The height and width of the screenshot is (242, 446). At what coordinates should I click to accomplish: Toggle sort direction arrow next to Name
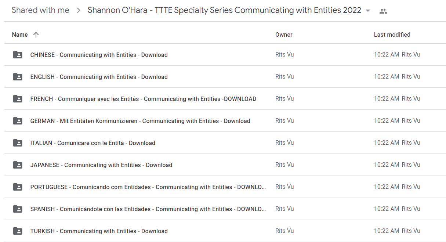tap(36, 35)
